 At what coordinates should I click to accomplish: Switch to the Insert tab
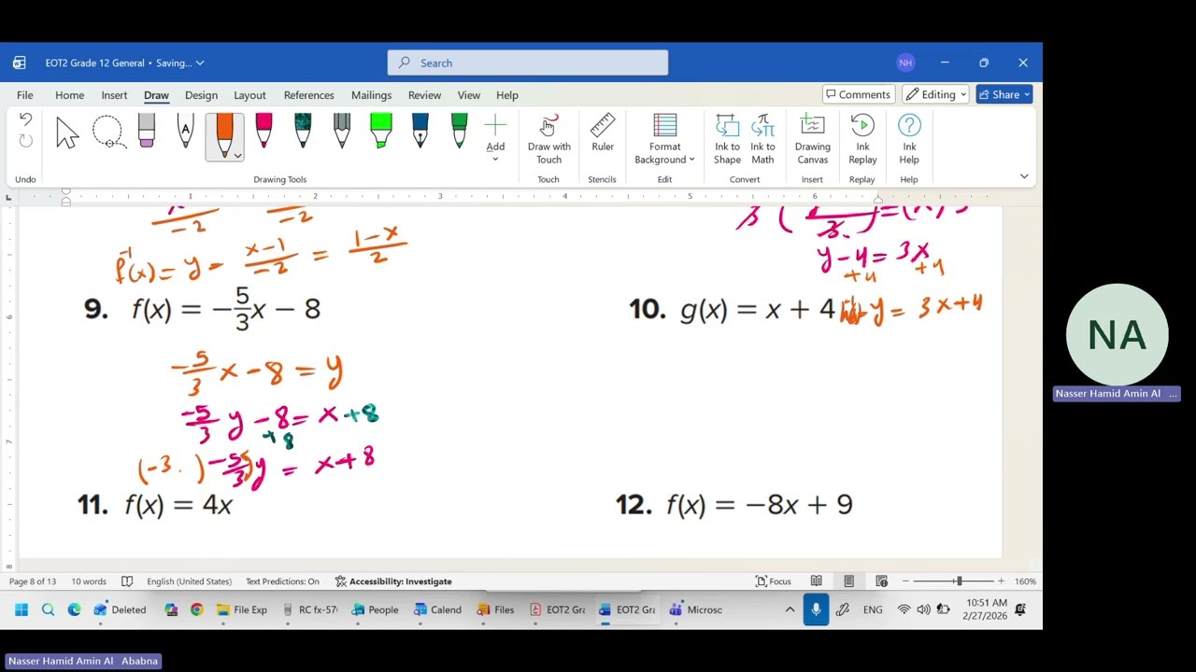point(114,95)
